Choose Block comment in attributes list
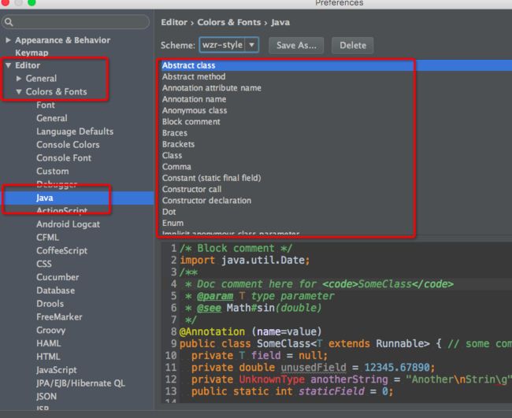 [191, 122]
